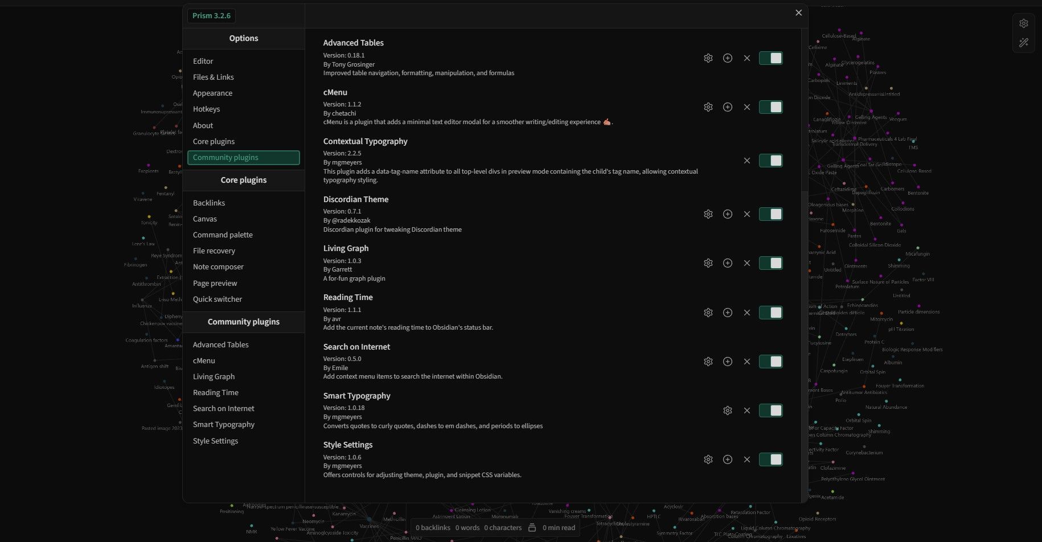Open the Canvas core plugin settings

click(205, 219)
